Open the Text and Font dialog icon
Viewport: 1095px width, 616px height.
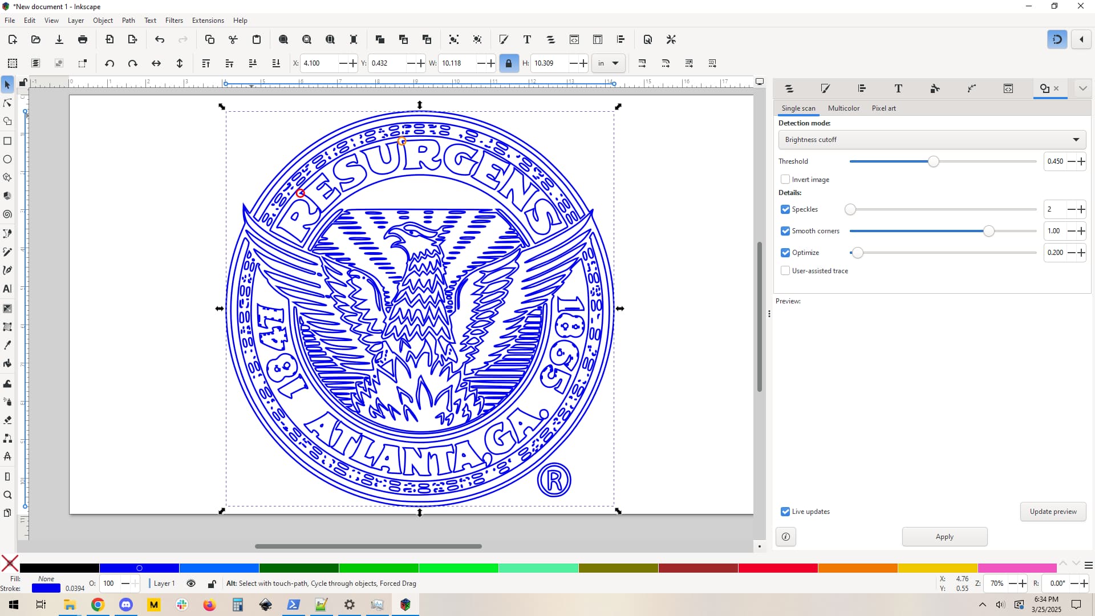(x=527, y=39)
